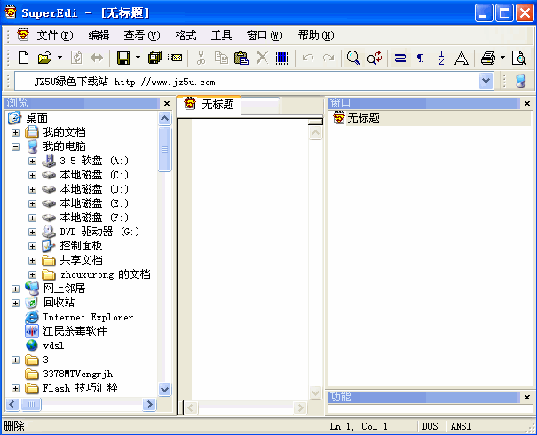
Task: Click the double-arrow toolbar icon
Action: click(x=97, y=58)
